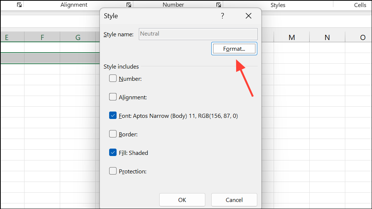Tick the Alignment style checkbox

113,97
